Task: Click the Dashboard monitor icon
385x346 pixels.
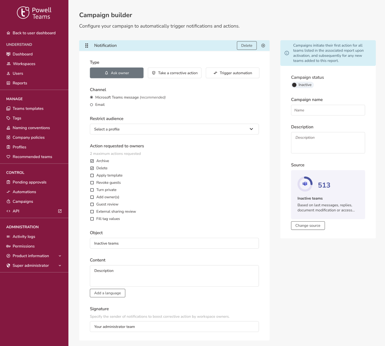Action: coord(8,54)
